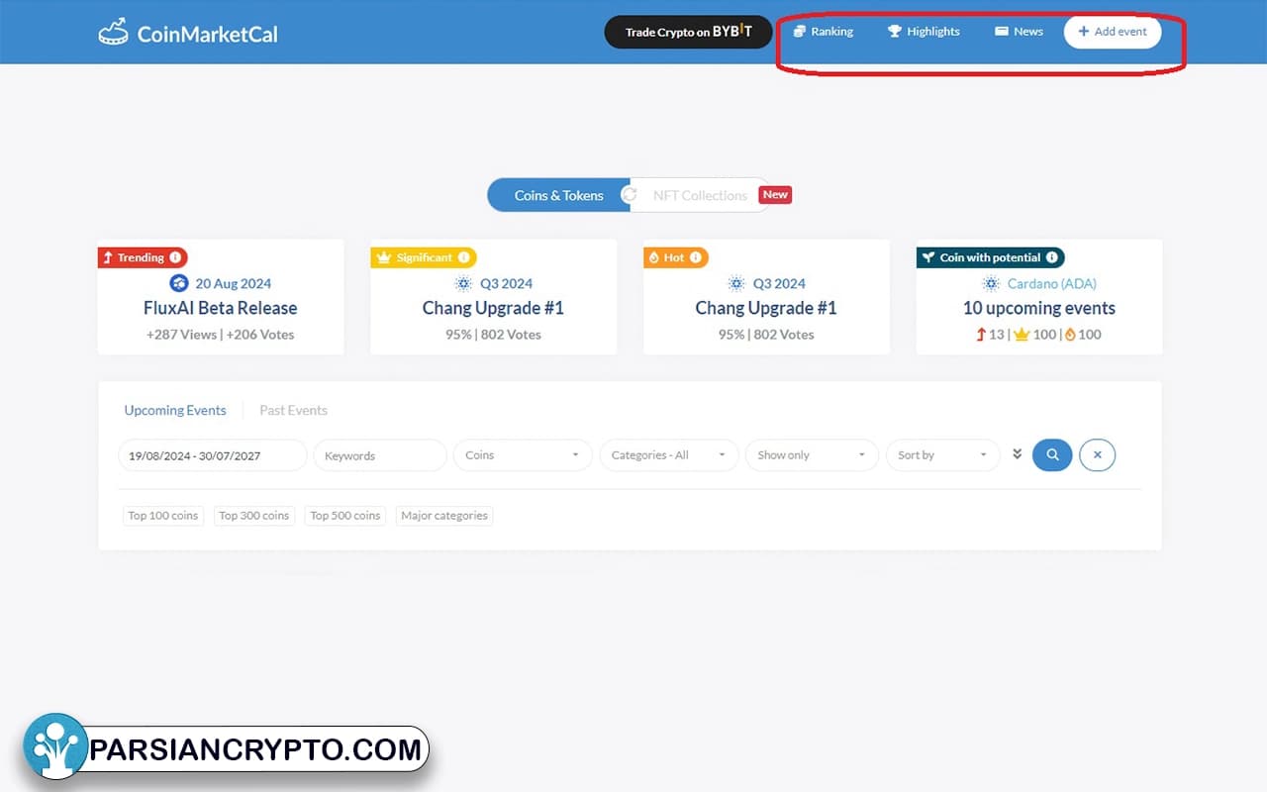Click the info icon on the Trending badge

(177, 256)
